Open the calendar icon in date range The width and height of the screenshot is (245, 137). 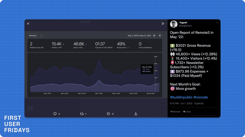pyautogui.click(x=154, y=36)
